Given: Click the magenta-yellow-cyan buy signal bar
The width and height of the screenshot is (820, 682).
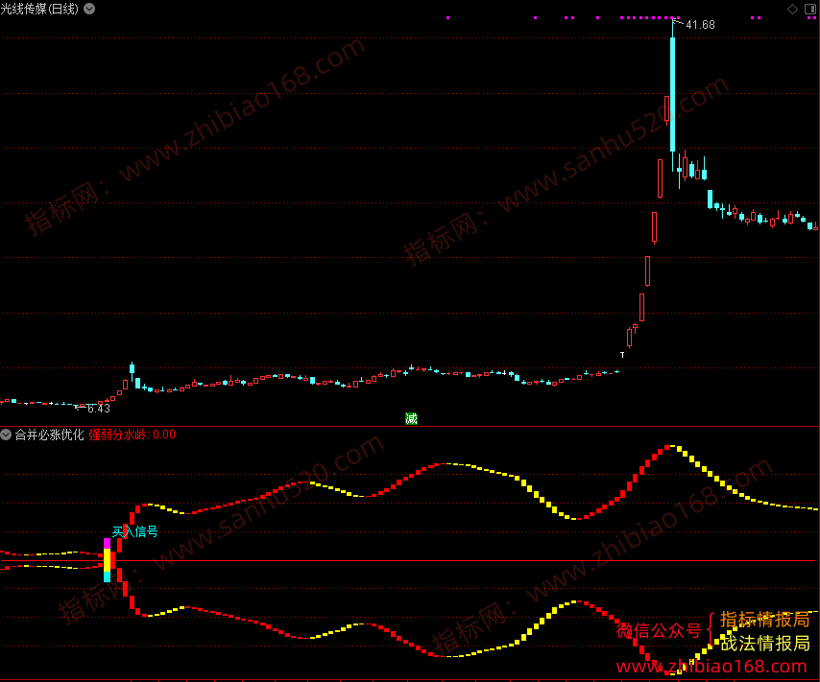Looking at the screenshot, I should (x=108, y=560).
